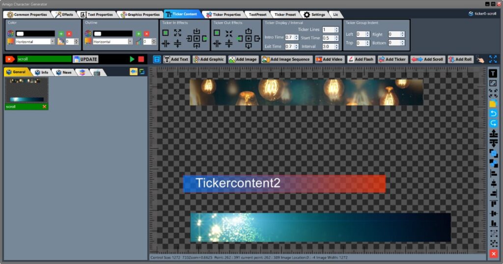
Task: Click the undo arrow in right toolbar
Action: (493, 113)
